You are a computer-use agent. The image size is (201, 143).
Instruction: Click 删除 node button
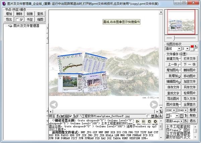point(19,14)
